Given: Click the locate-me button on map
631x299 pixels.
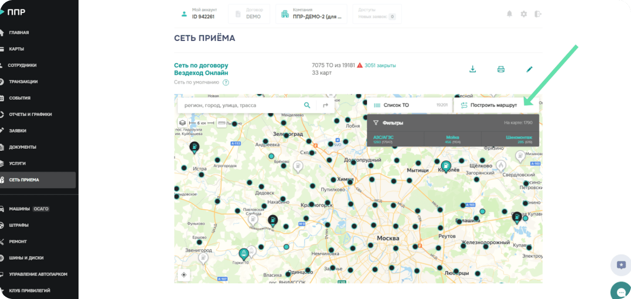Looking at the screenshot, I should pyautogui.click(x=184, y=275).
